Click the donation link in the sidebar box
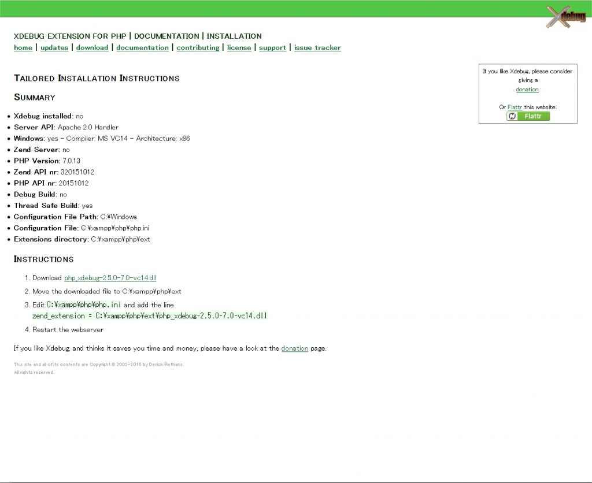Image resolution: width=592 pixels, height=483 pixels. click(x=527, y=90)
